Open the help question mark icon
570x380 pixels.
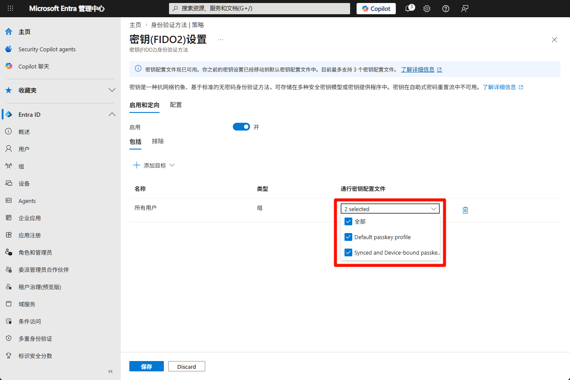pos(446,9)
